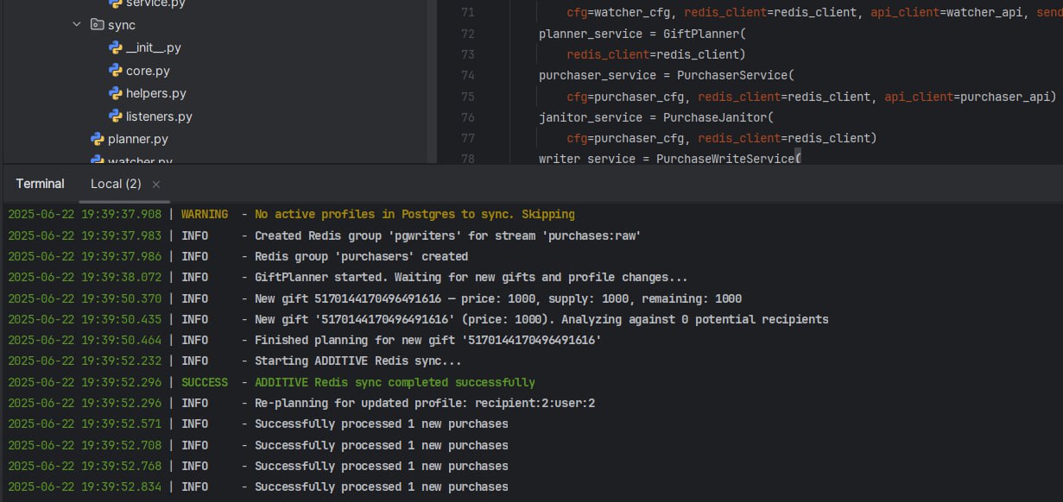Select the Local (2) terminal tab
Viewport: 1063px width, 502px height.
point(116,184)
